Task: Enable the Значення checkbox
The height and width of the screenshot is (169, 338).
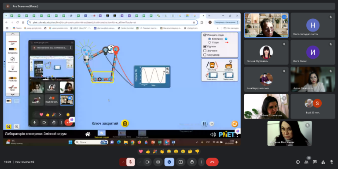Action: click(x=205, y=51)
